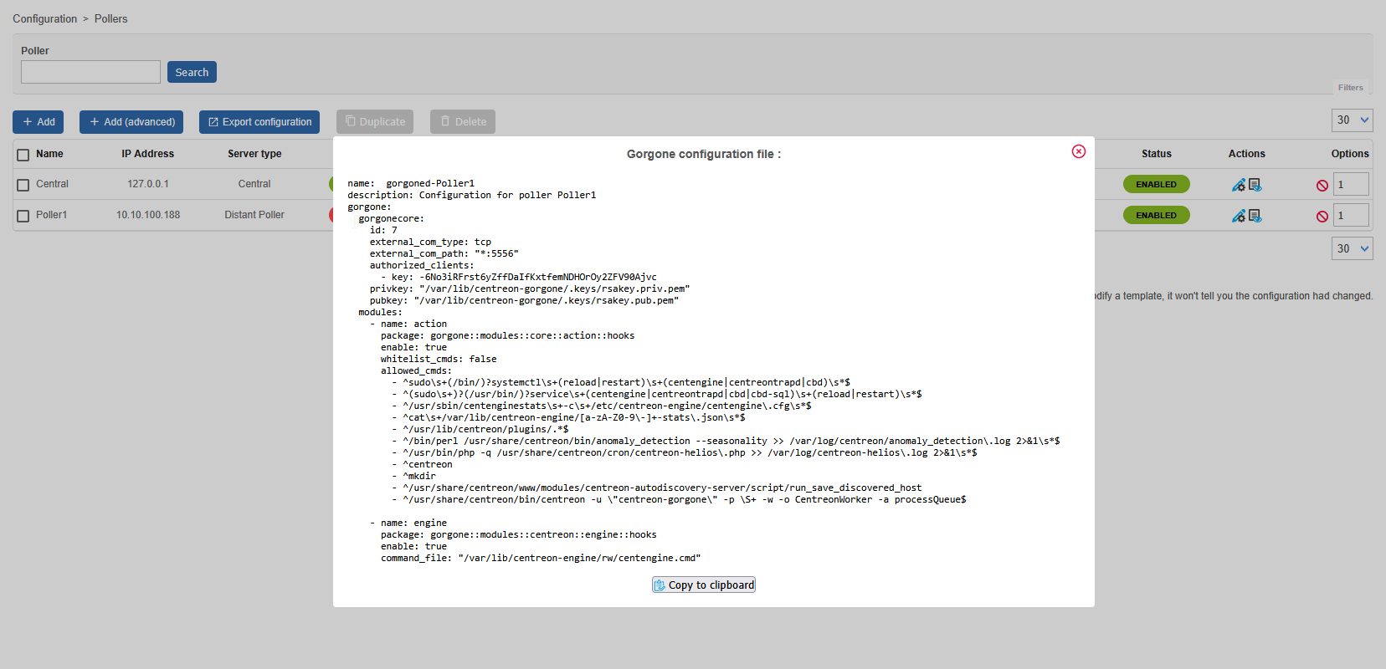Viewport: 1386px width, 669px height.
Task: Open the bottom page-size dropdown showing 30
Action: point(1353,248)
